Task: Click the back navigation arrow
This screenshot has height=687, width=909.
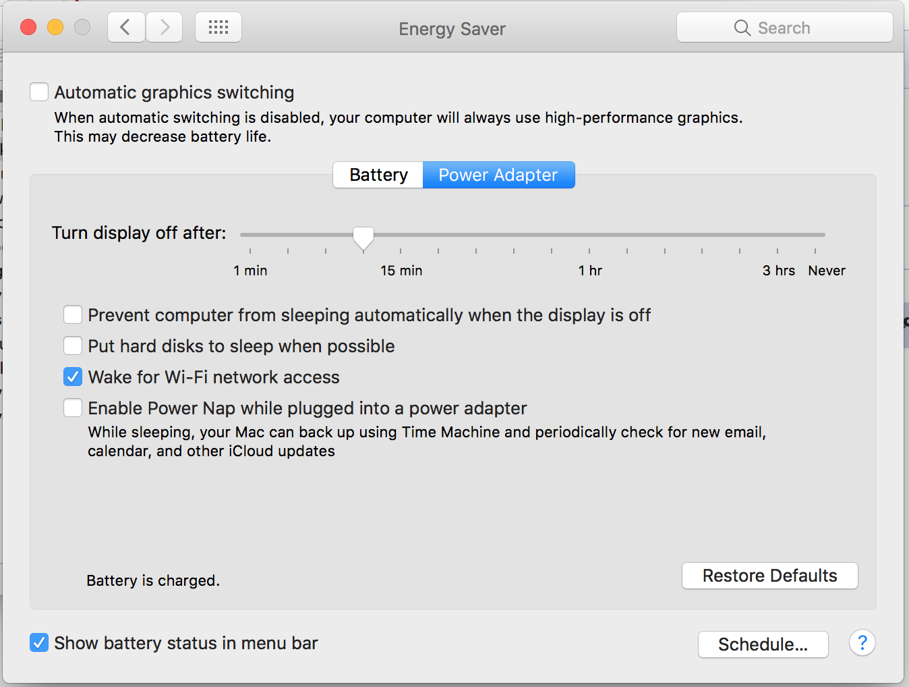Action: 126,28
